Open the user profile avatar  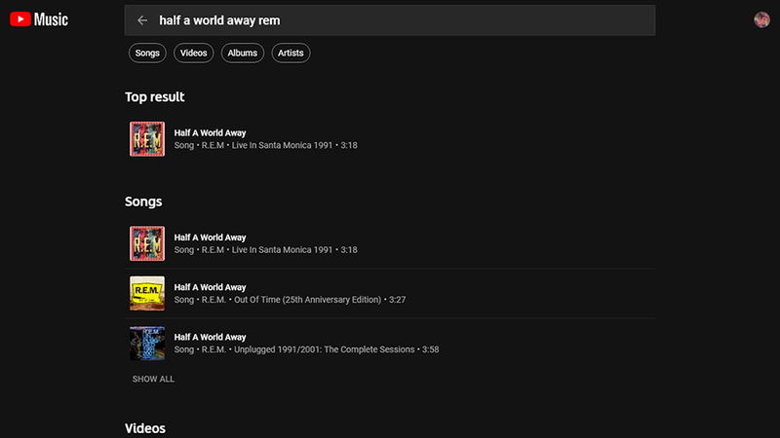761,19
